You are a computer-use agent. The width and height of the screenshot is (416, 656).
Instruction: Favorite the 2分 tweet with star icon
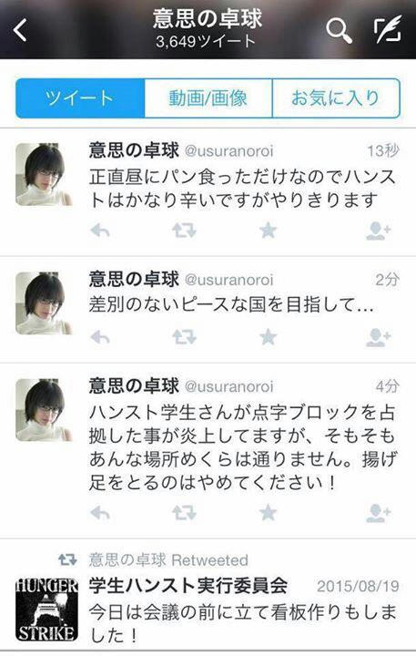pos(268,337)
